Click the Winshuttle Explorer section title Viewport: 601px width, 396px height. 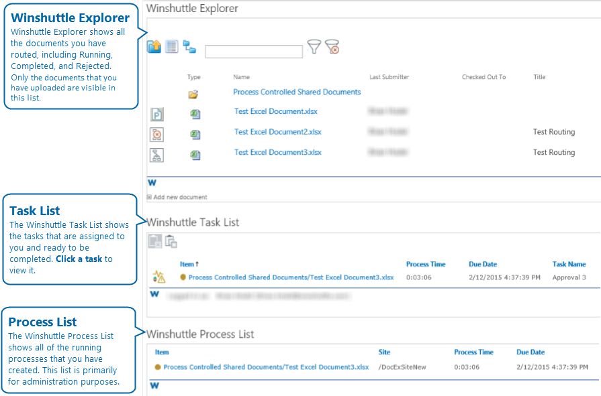193,9
